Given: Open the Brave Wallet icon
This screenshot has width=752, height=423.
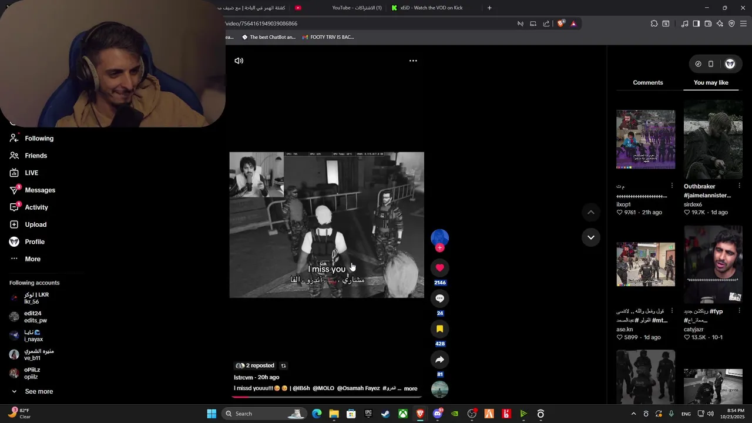Looking at the screenshot, I should (x=708, y=23).
